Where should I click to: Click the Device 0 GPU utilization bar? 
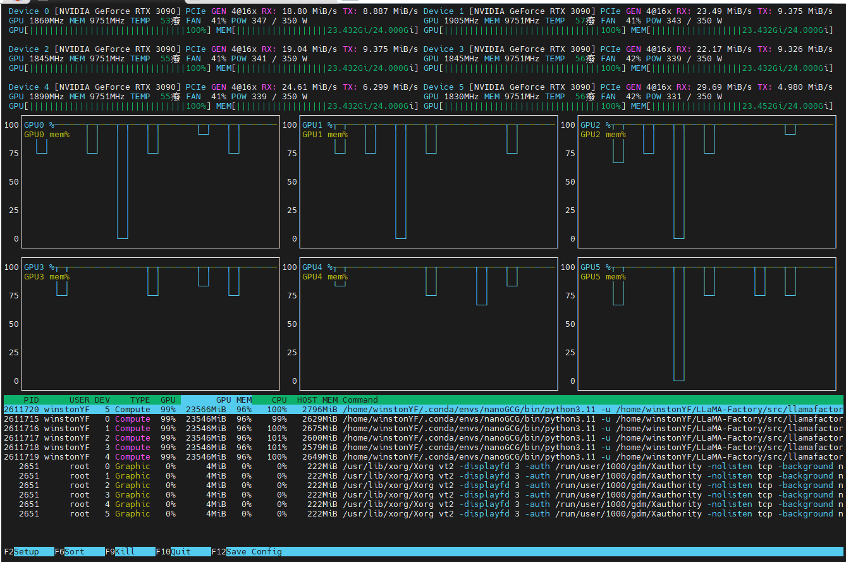(x=110, y=30)
